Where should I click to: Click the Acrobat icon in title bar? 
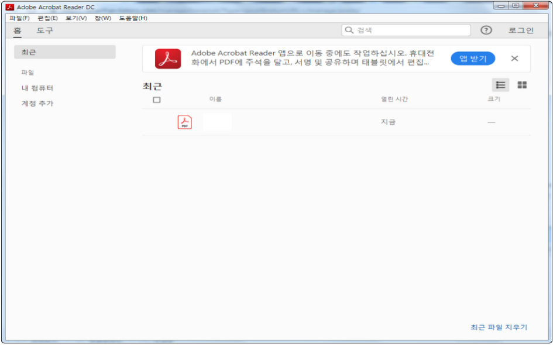click(x=9, y=7)
